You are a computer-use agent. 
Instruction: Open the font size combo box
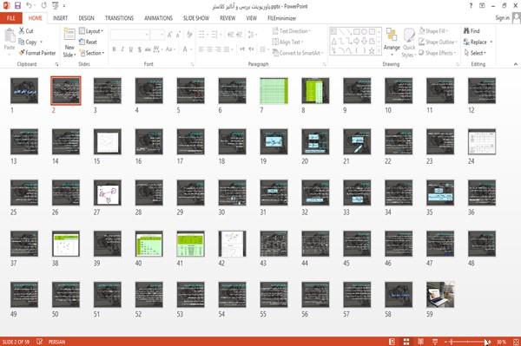(157, 35)
